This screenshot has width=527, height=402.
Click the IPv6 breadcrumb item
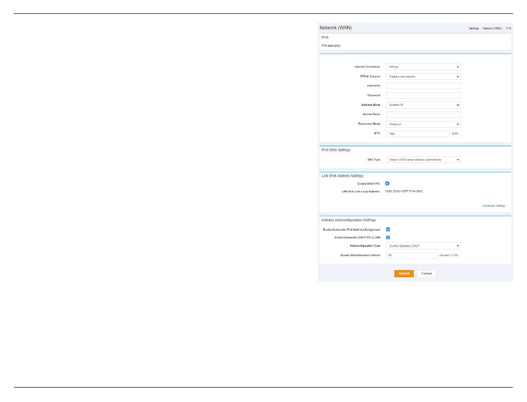(508, 28)
